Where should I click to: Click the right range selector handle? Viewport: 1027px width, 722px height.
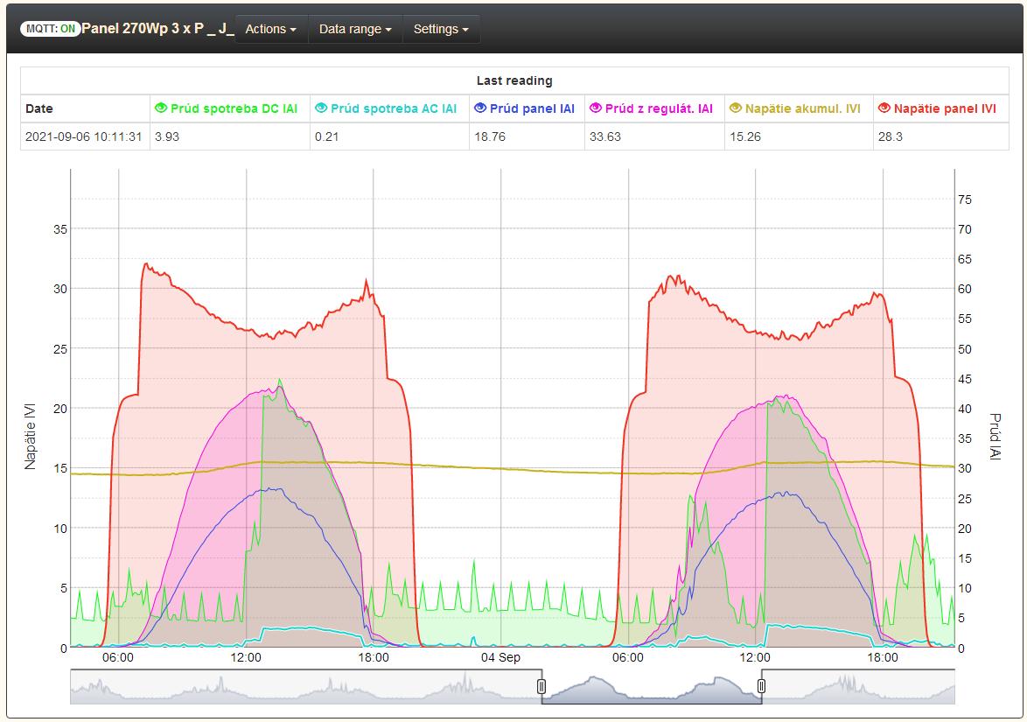click(x=761, y=686)
